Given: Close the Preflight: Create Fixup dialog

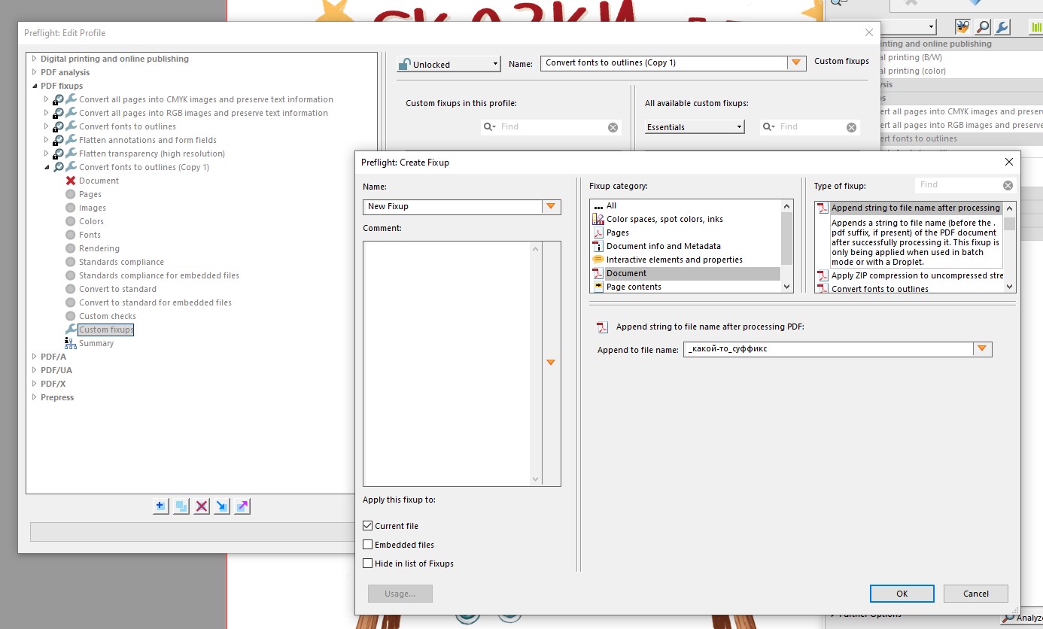Looking at the screenshot, I should [1009, 162].
